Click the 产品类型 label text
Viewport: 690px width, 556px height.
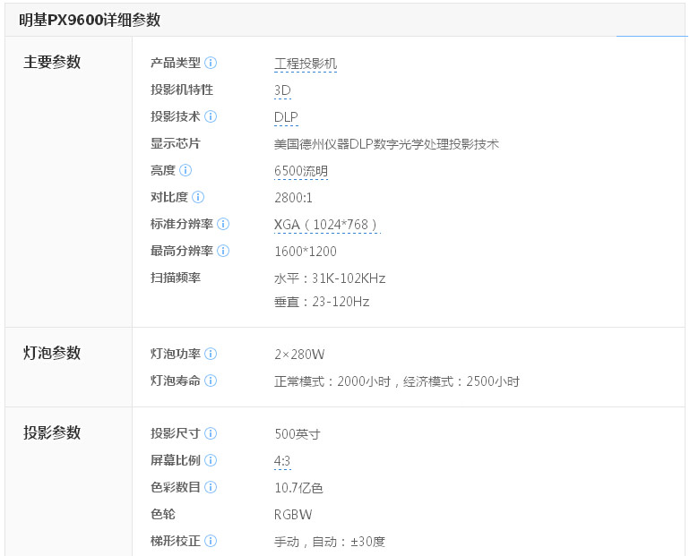(176, 63)
